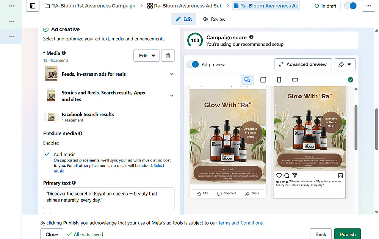Open the second left-sidebar three-dots menu

tap(12, 21)
